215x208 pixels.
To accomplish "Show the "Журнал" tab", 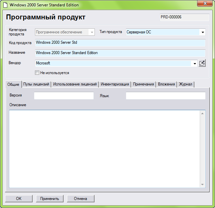I will (x=185, y=84).
